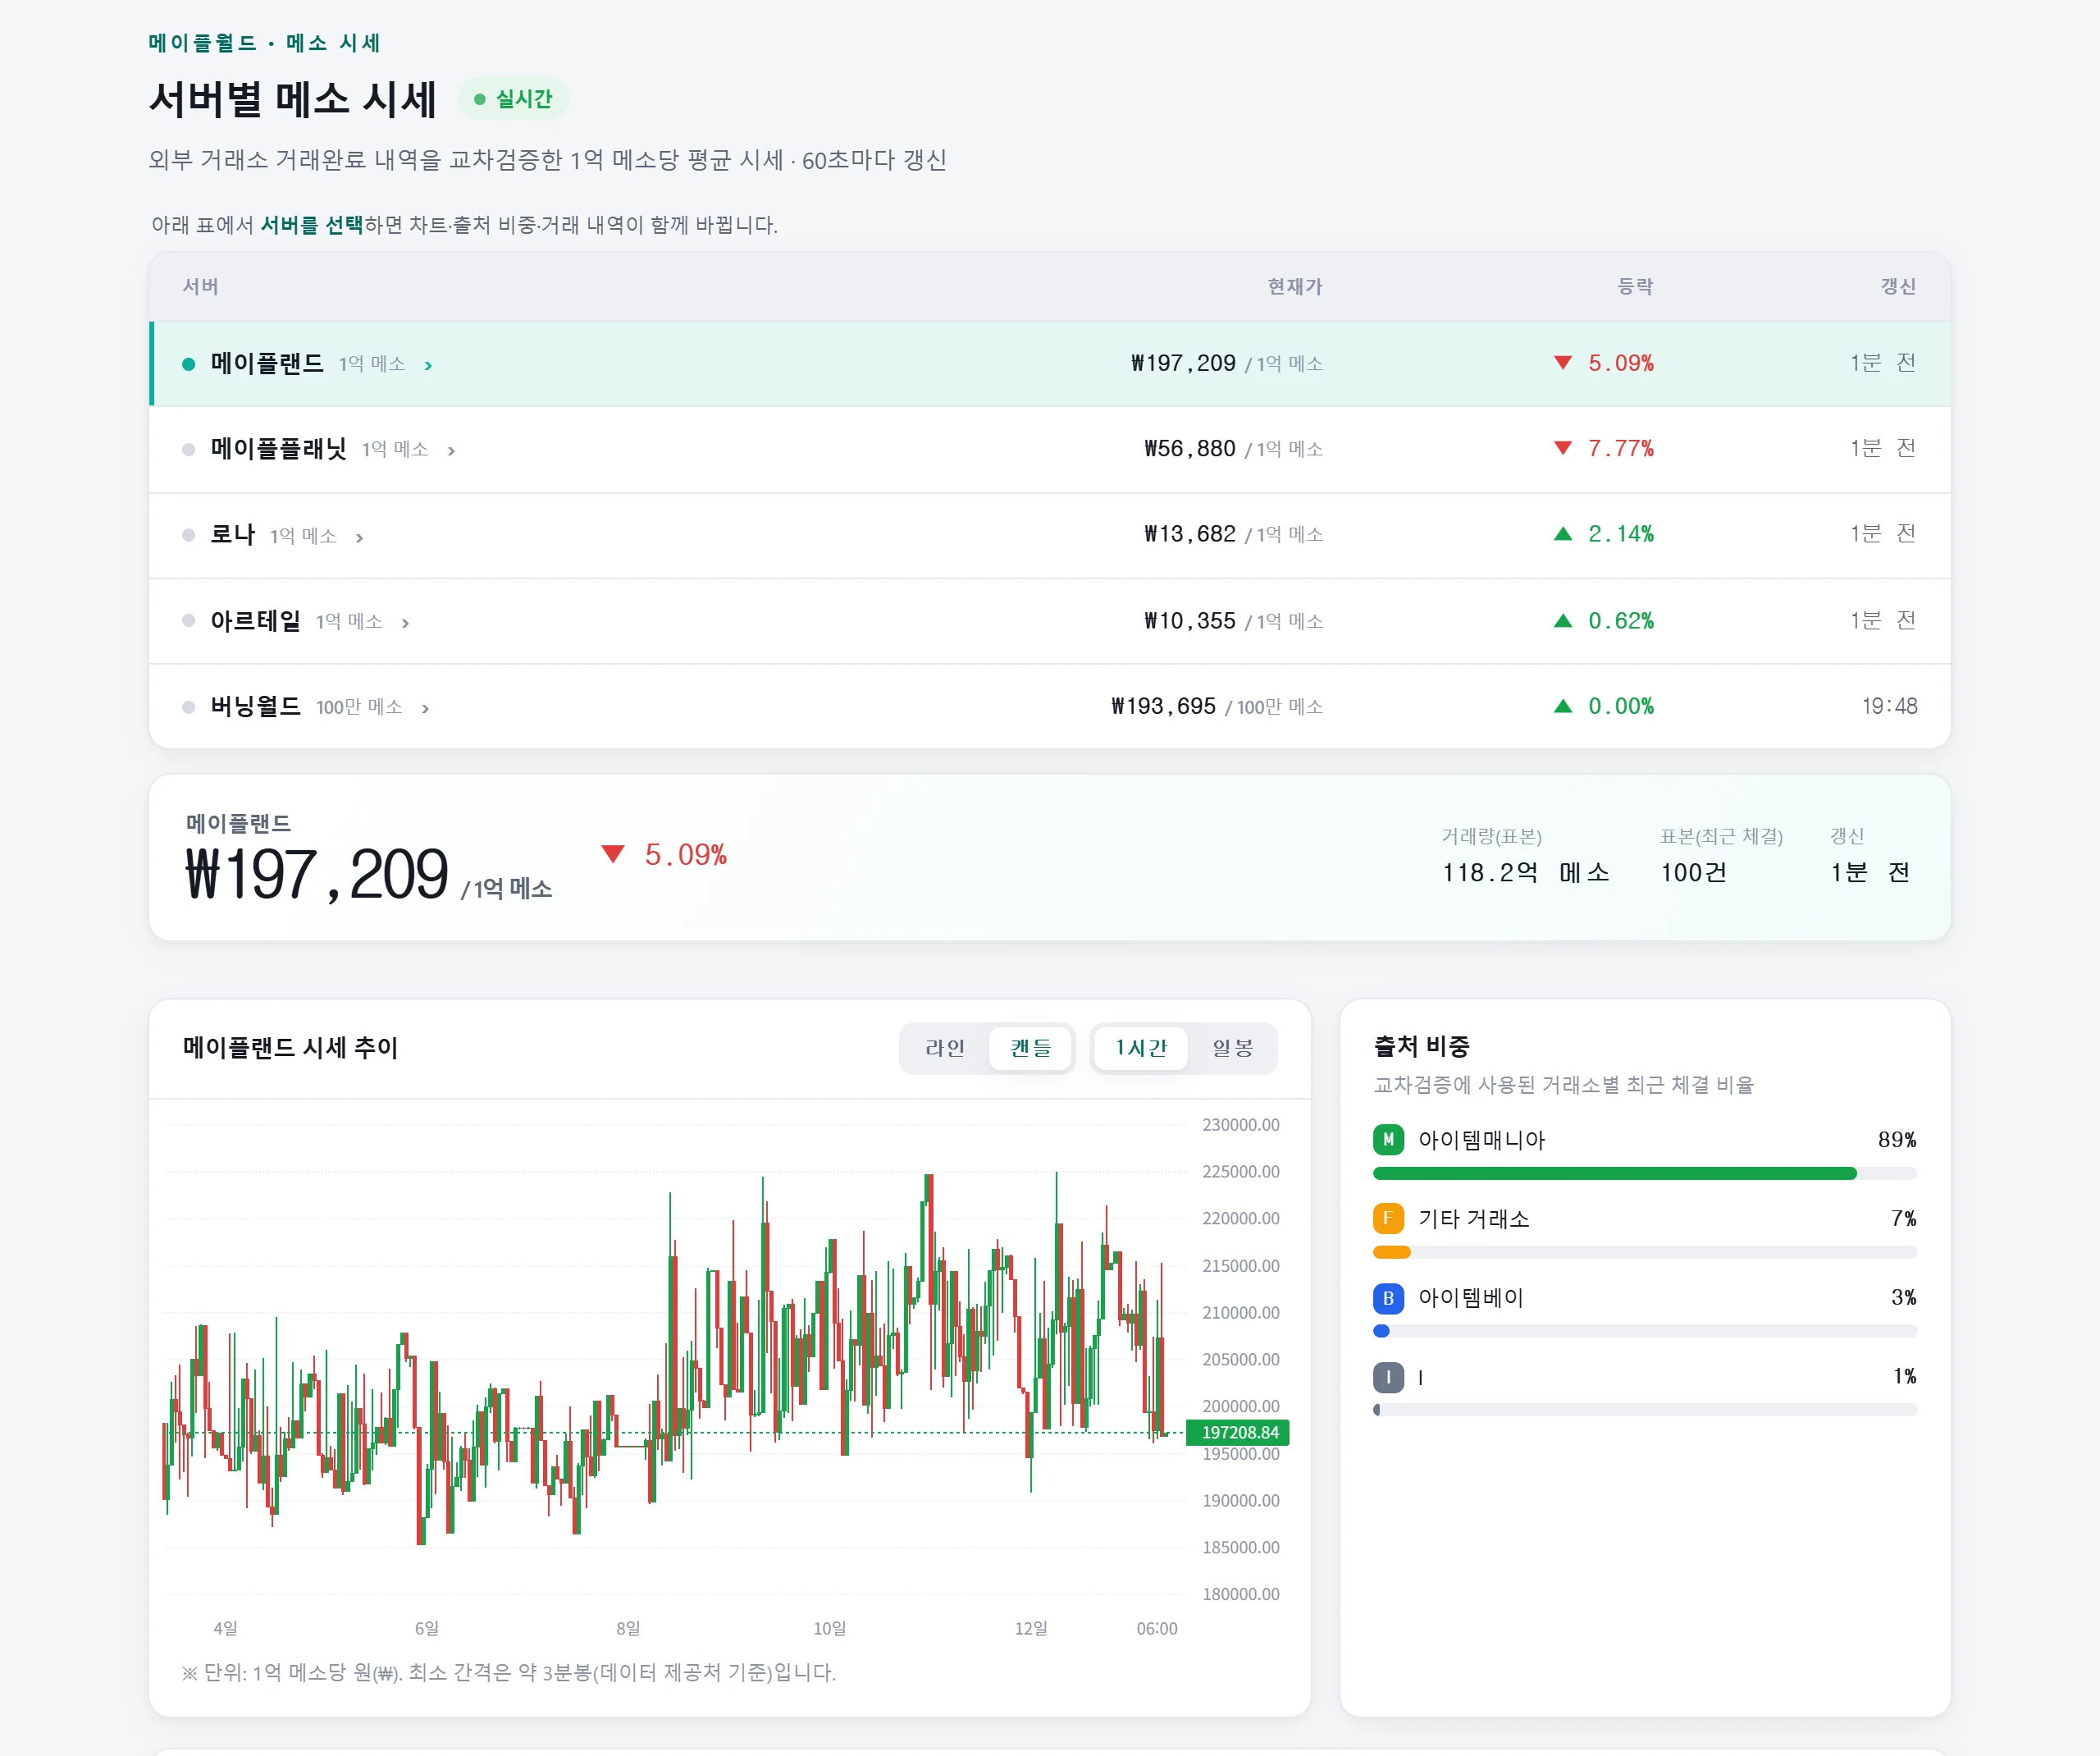Click the ₩56,880 price cell
The width and height of the screenshot is (2100, 1756).
(x=1190, y=448)
